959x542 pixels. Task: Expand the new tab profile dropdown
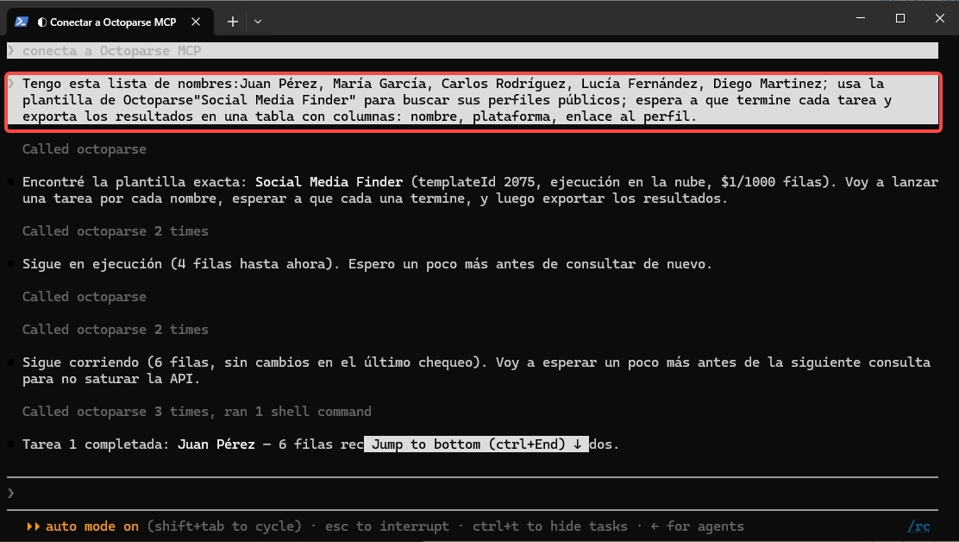point(258,22)
